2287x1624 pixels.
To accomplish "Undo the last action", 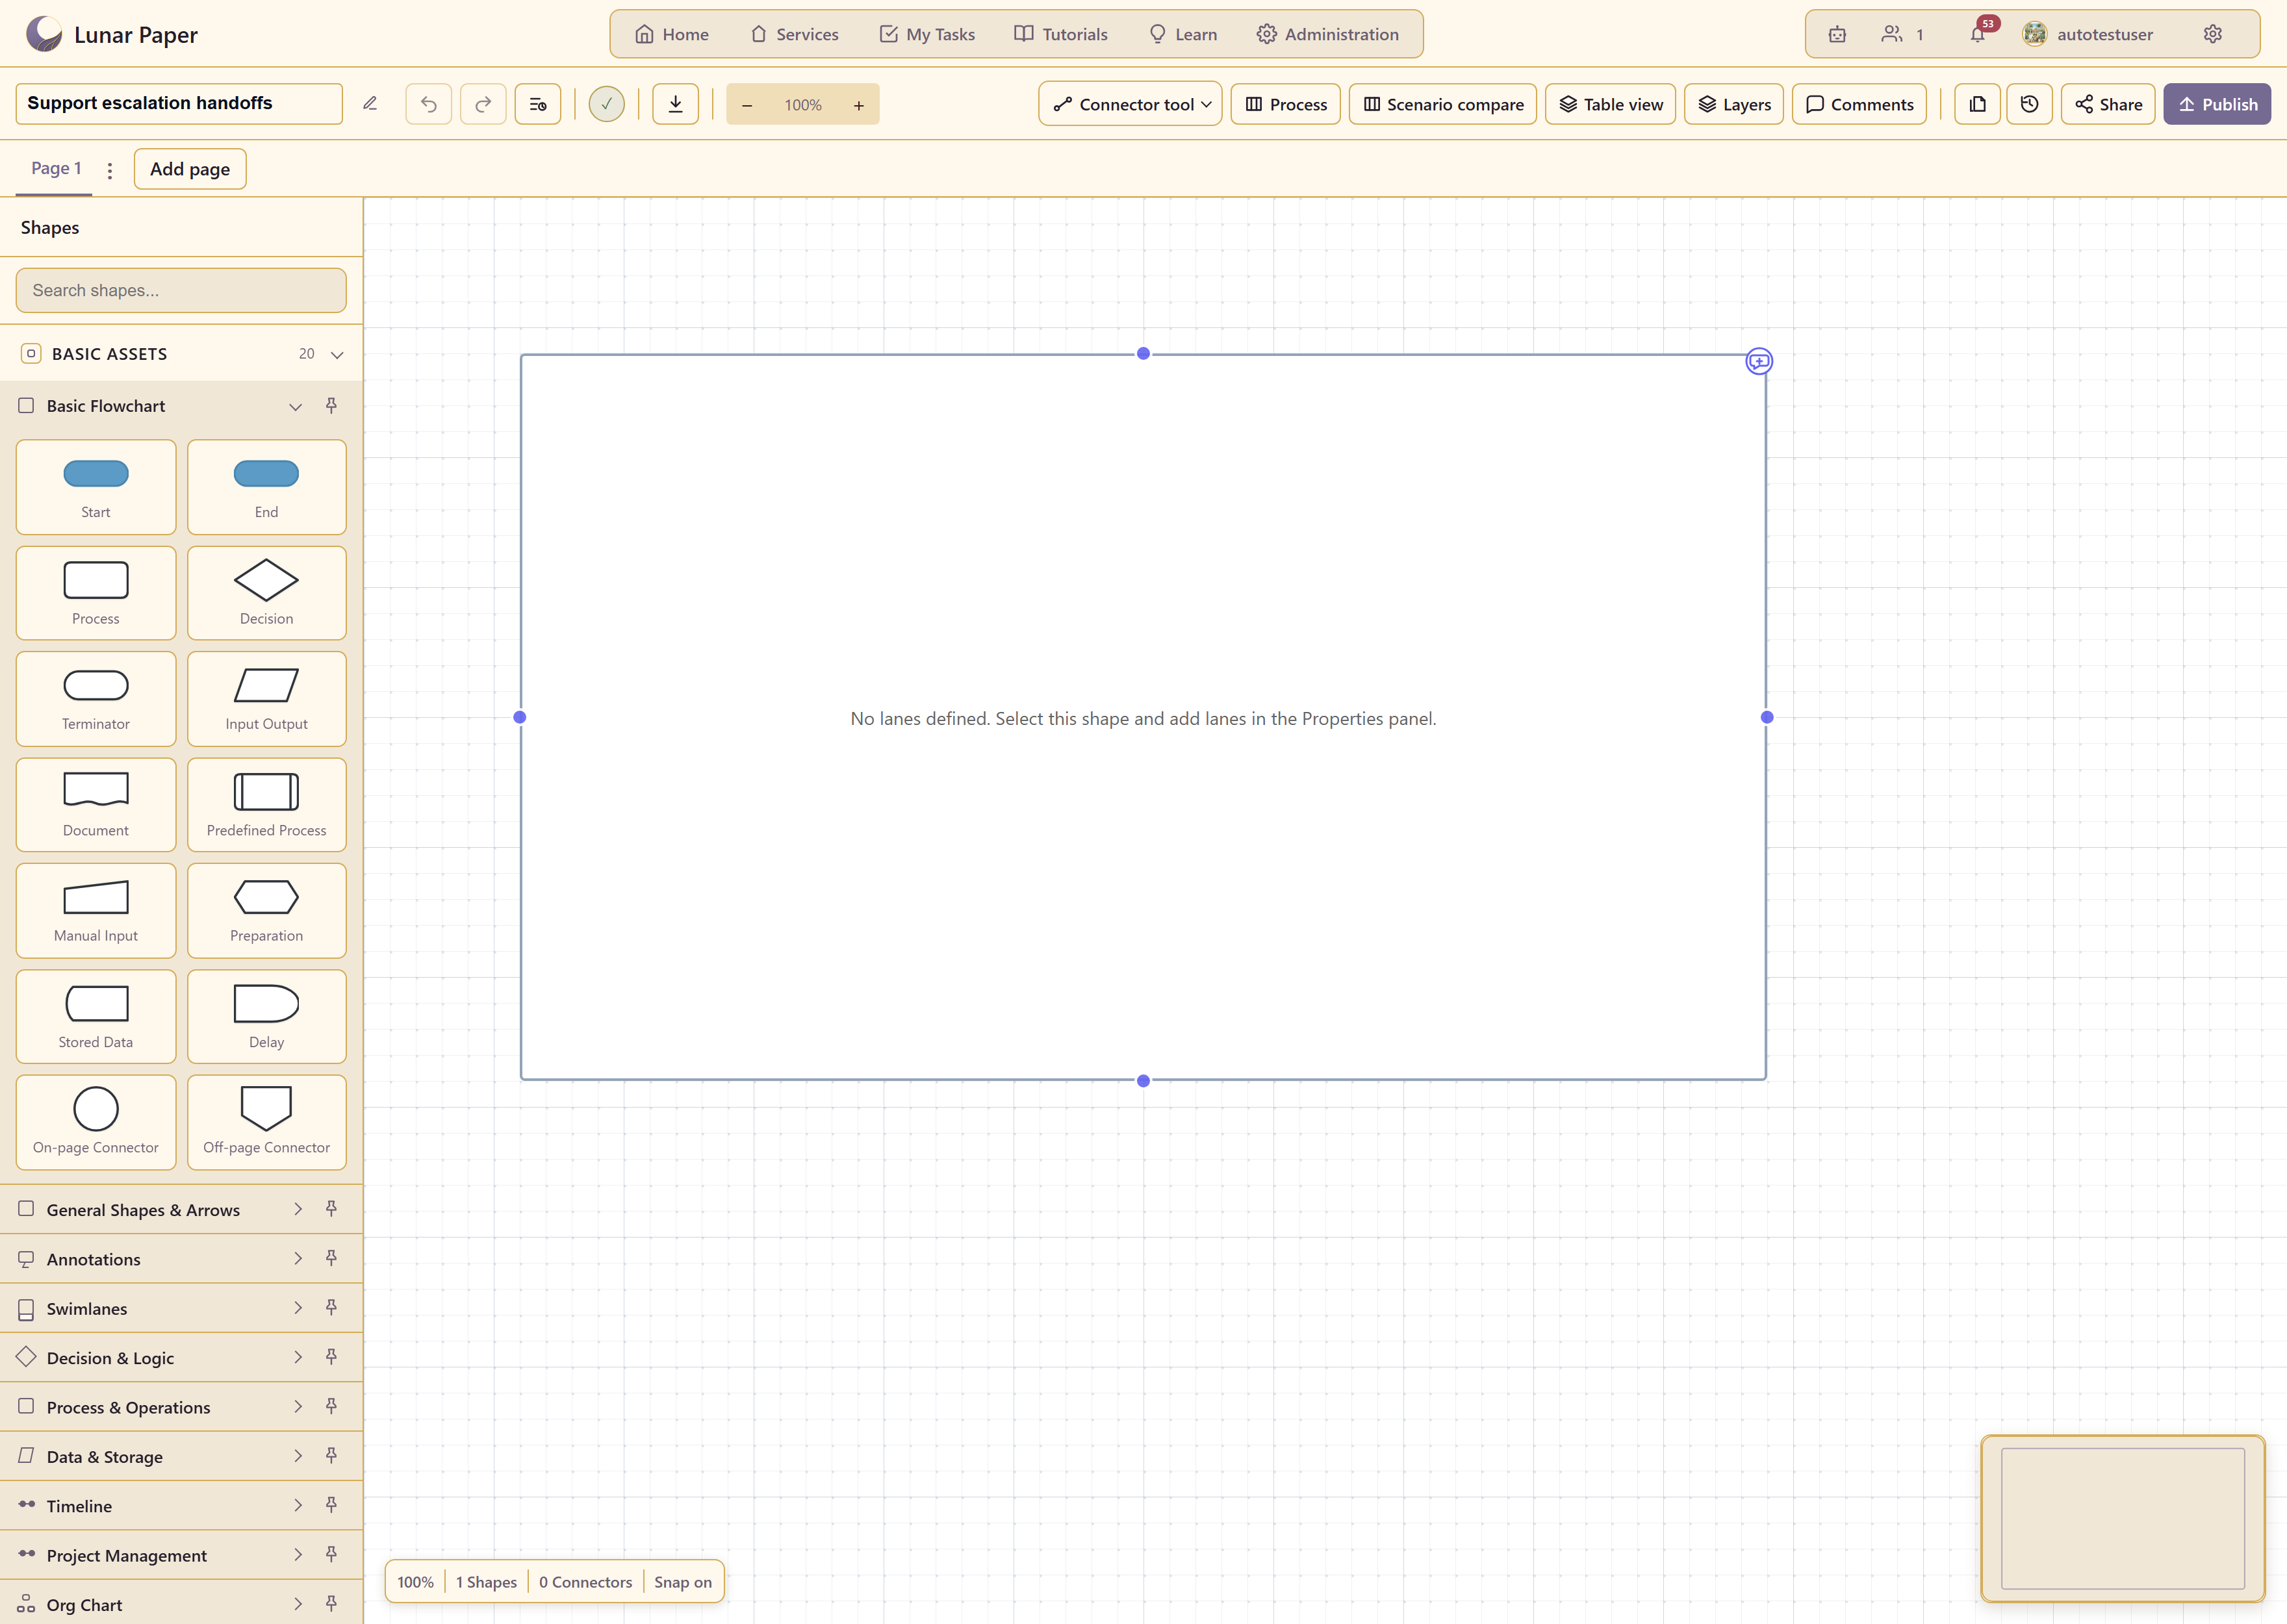I will (x=429, y=104).
